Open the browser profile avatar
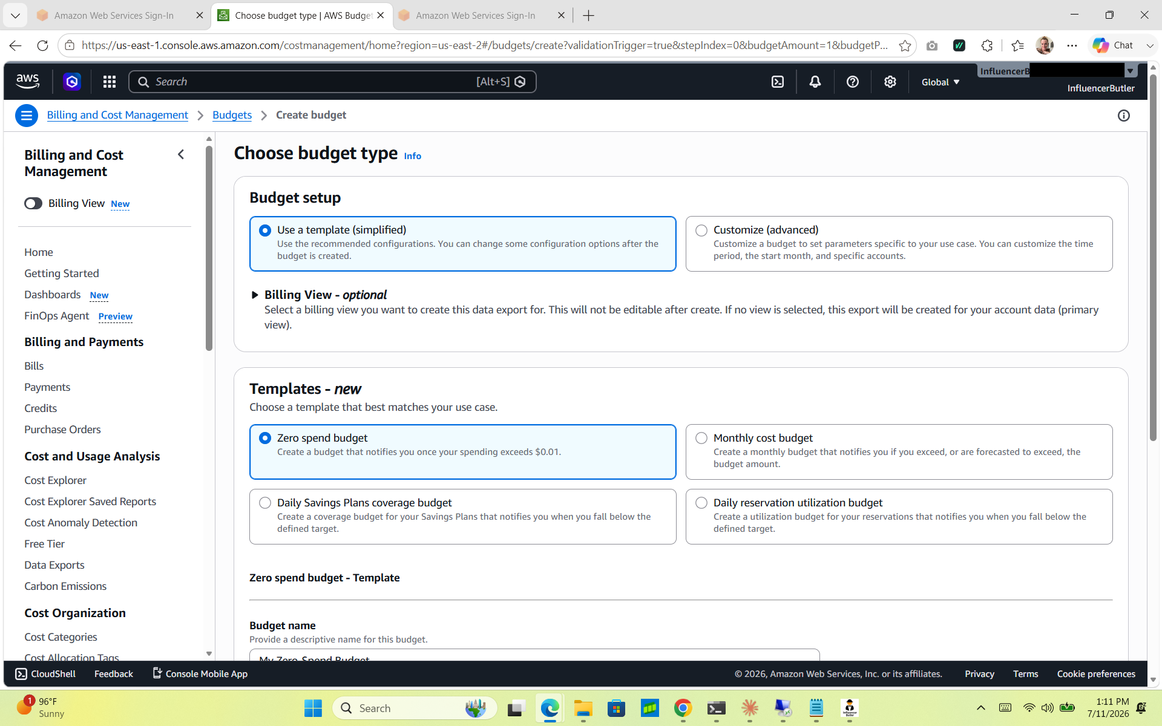 pos(1045,45)
